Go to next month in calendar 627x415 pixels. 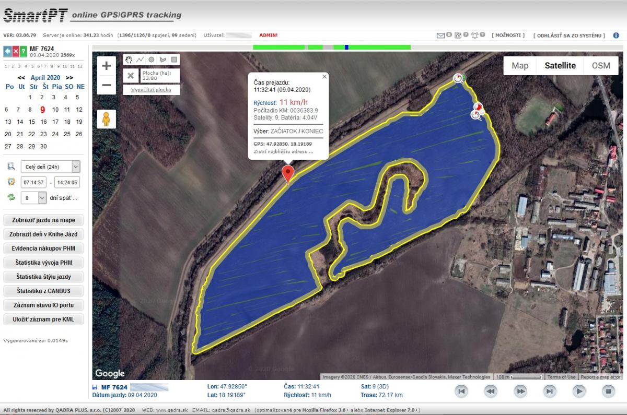click(69, 78)
